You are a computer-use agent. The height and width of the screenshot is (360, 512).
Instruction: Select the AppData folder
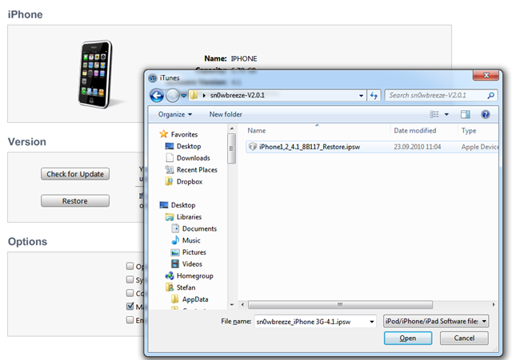tap(195, 299)
